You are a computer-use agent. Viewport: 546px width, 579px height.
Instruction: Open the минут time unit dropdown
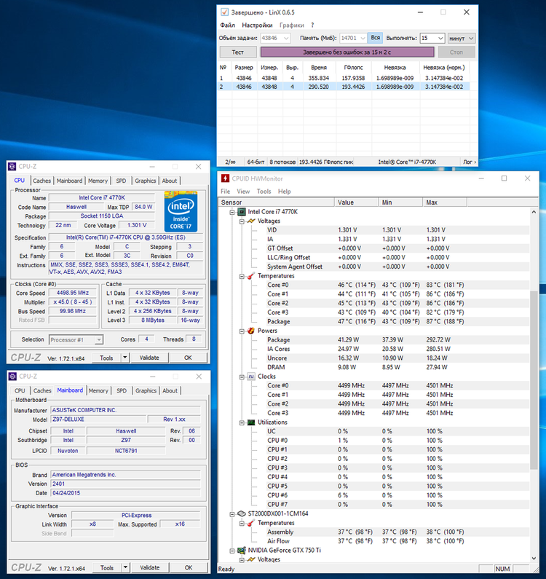pyautogui.click(x=462, y=38)
